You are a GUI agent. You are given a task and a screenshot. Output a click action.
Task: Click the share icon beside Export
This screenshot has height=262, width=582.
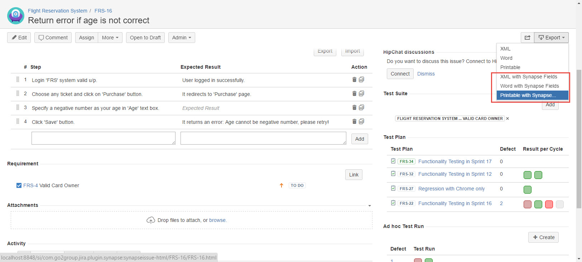527,38
